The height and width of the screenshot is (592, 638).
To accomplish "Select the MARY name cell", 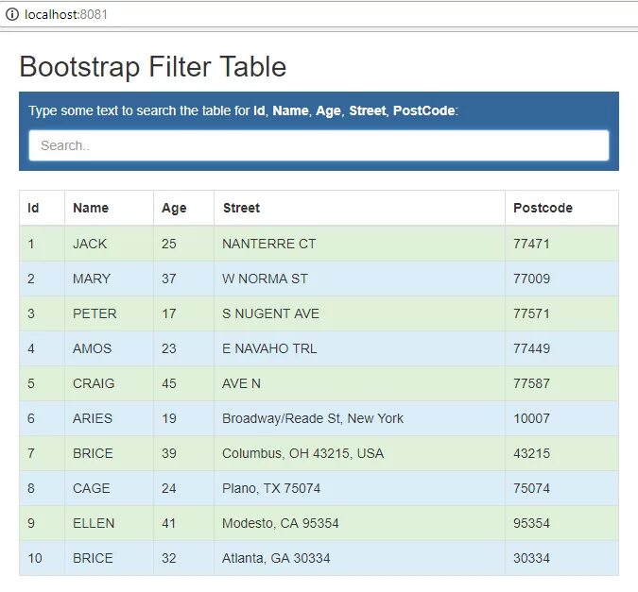I will (92, 279).
